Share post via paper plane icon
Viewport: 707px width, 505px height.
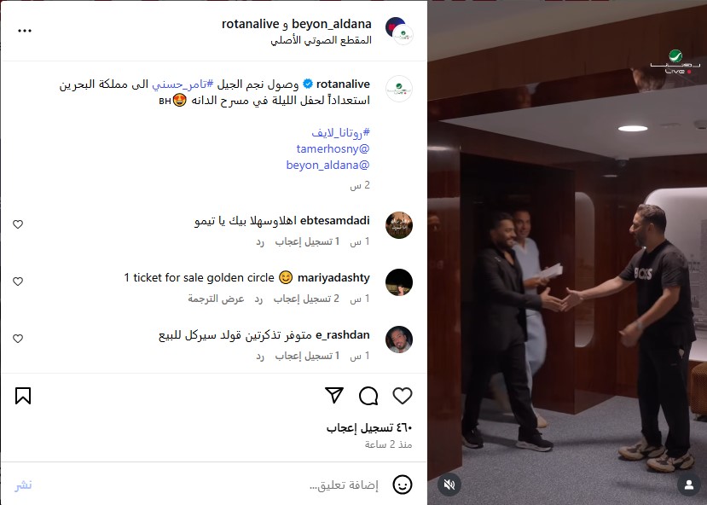pyautogui.click(x=334, y=396)
